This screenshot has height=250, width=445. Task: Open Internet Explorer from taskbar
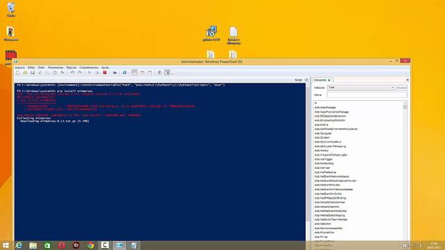click(x=19, y=245)
